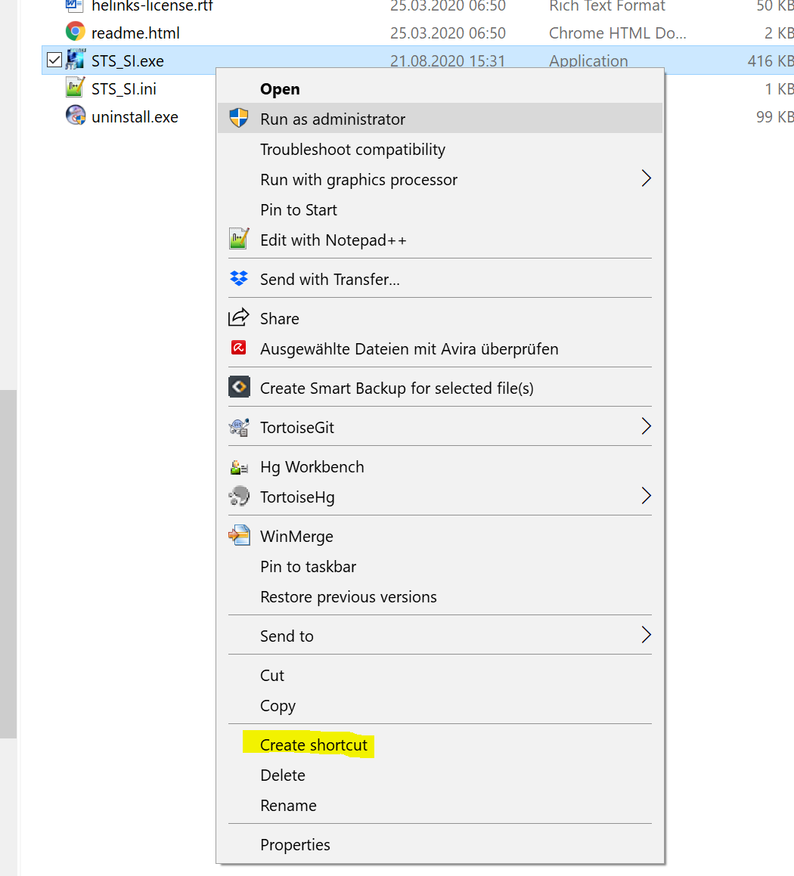Click the Notepad++ icon in context menu
Screen dimensions: 794x876
coord(239,240)
